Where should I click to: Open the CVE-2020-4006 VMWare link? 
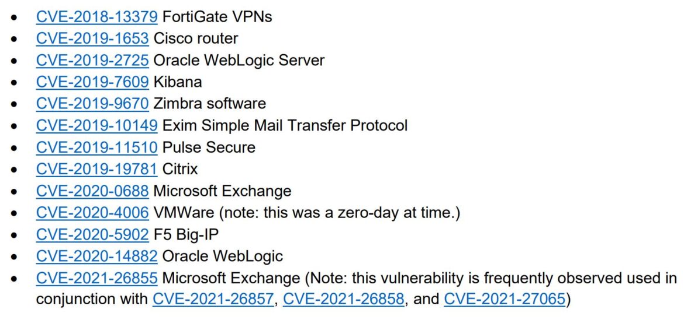pyautogui.click(x=92, y=213)
